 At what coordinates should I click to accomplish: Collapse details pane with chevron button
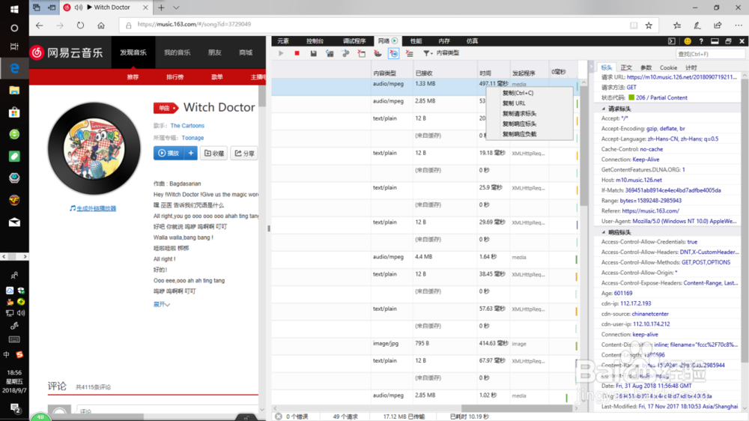(592, 67)
